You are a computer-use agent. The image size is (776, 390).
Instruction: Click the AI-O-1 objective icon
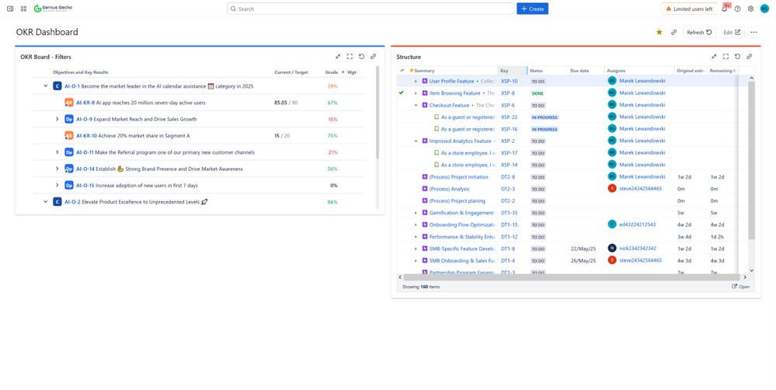coord(57,86)
